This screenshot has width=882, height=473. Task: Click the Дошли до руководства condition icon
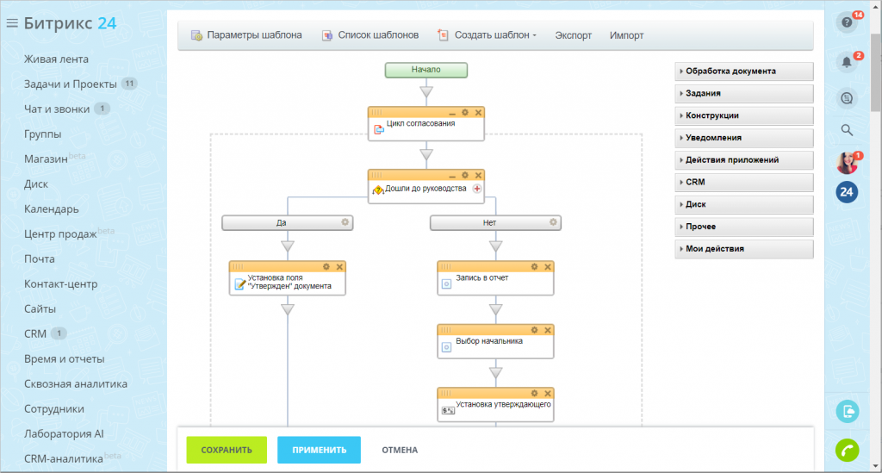pos(378,190)
